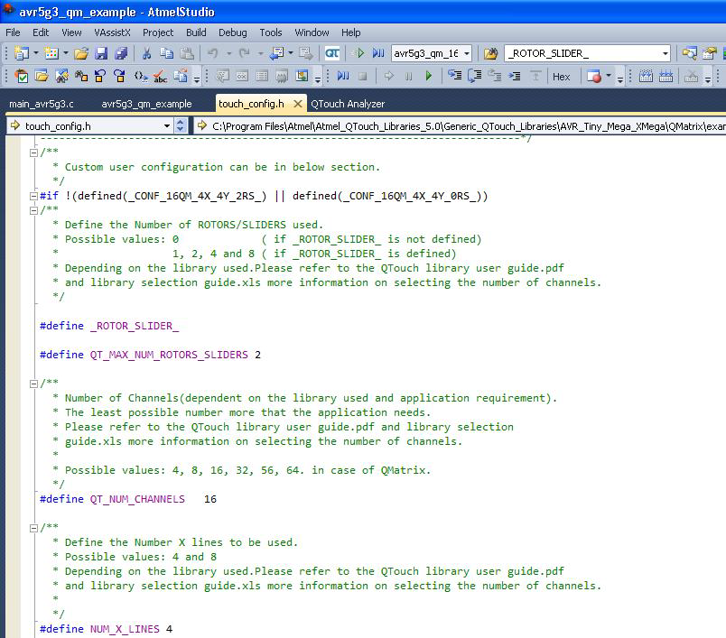Click the Save icon in the toolbar
The image size is (726, 638).
99,54
